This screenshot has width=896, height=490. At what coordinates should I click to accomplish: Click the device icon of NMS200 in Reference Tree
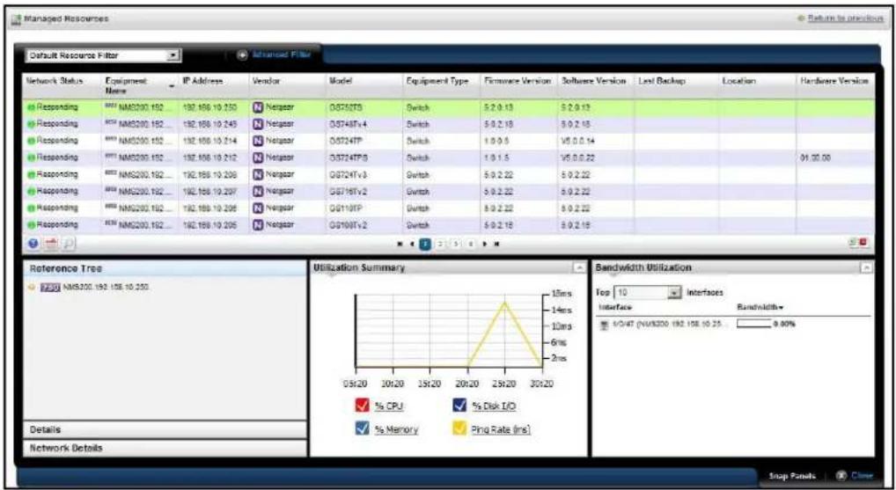pyautogui.click(x=50, y=287)
